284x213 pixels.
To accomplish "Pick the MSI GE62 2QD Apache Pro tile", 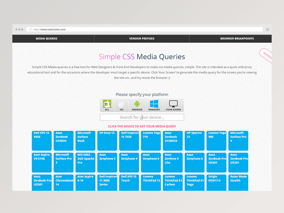I will pyautogui.click(x=85, y=162).
